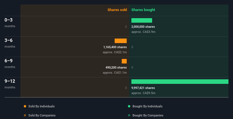Select the Shares bought column header
Screen dimensions: 233x119
click(x=143, y=10)
